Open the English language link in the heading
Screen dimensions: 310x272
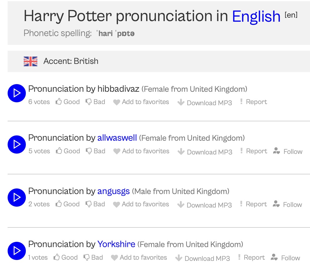[x=256, y=16]
